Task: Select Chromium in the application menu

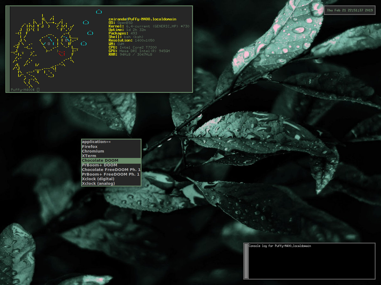Action: [93, 151]
